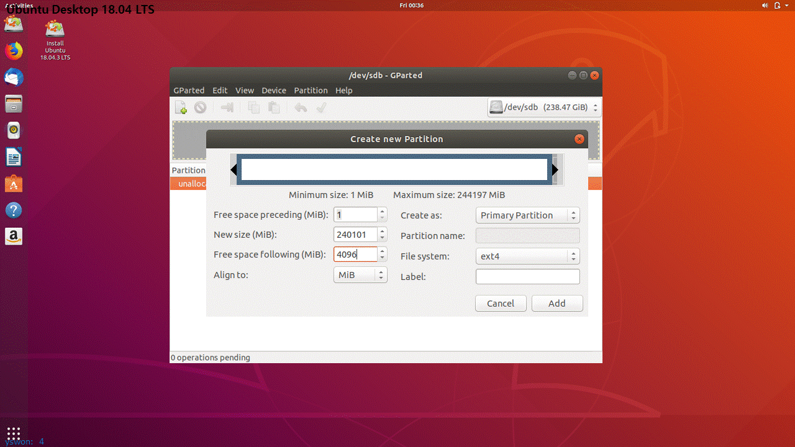The height and width of the screenshot is (447, 795).
Task: Increase Free space following with up arrow
Action: [x=383, y=251]
